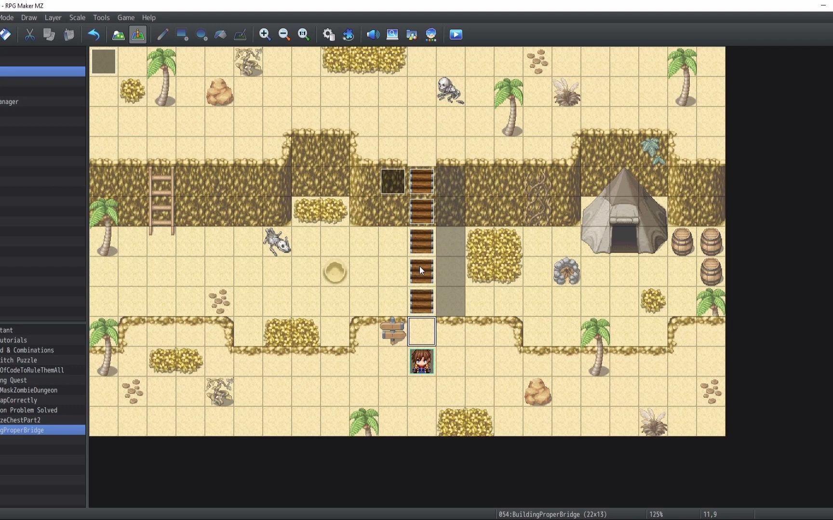Open the Help menu

coord(148,17)
